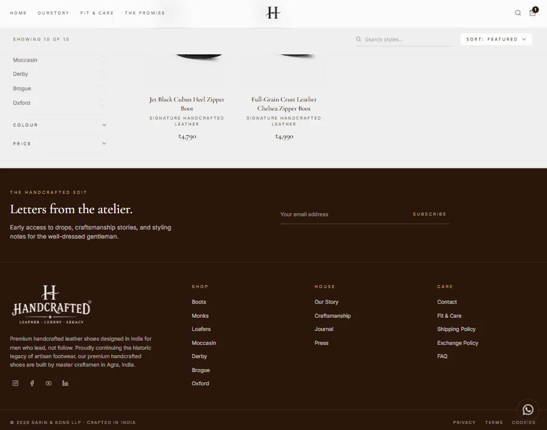Expand the Colour filter section
This screenshot has height=430, width=547.
pos(60,125)
